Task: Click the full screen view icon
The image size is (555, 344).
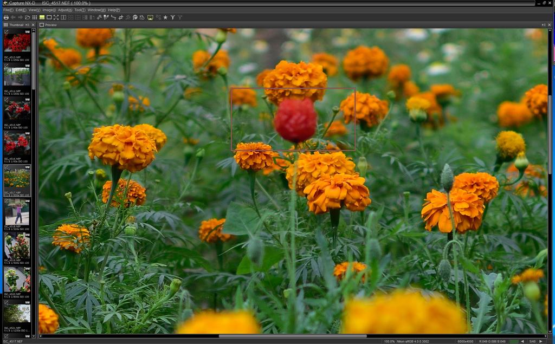Action: 56,17
